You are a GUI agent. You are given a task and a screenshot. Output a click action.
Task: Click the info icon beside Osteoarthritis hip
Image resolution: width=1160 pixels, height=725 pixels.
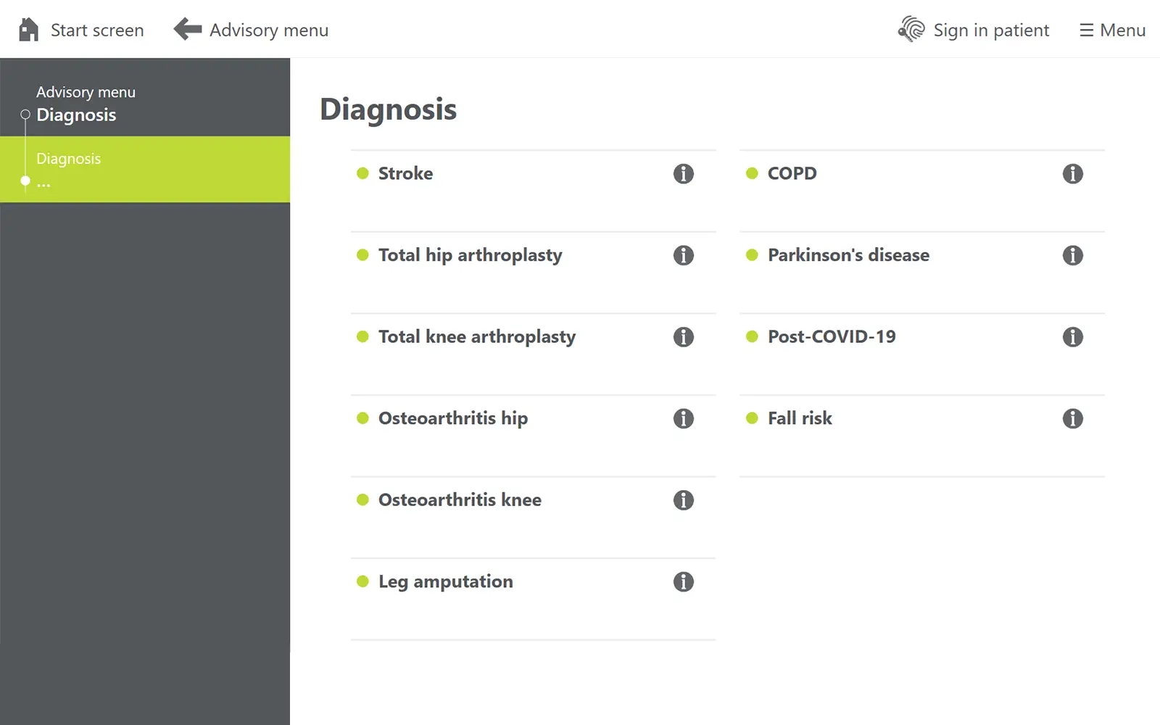point(683,418)
